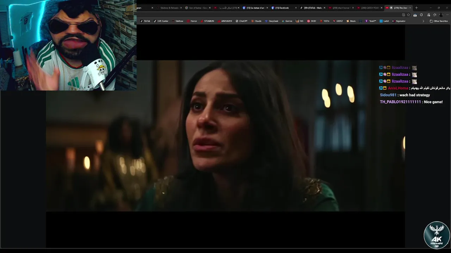Image resolution: width=451 pixels, height=253 pixels.
Task: Open the Claude bookmark
Action: (256, 21)
